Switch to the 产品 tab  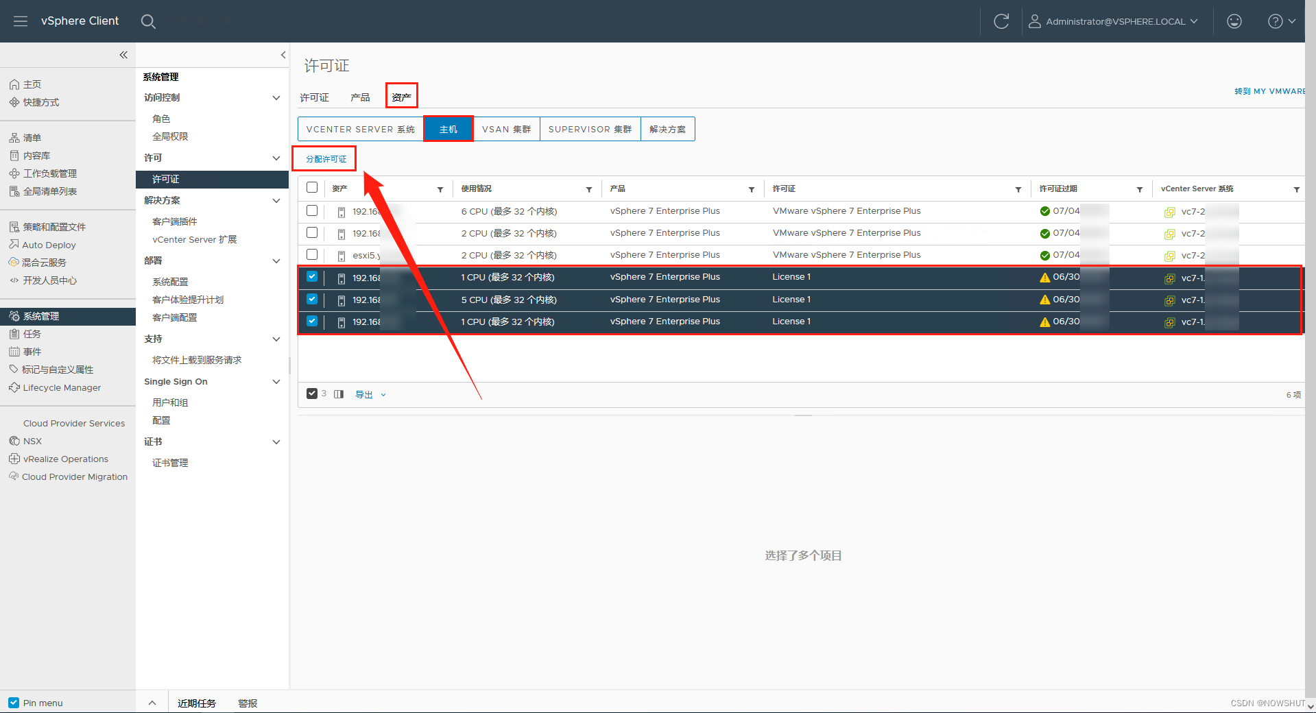tap(360, 97)
